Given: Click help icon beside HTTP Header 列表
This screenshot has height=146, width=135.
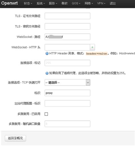Looking at the screenshot, I should 47,54.
